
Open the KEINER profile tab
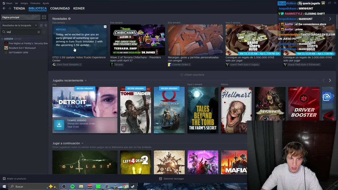pyautogui.click(x=79, y=8)
